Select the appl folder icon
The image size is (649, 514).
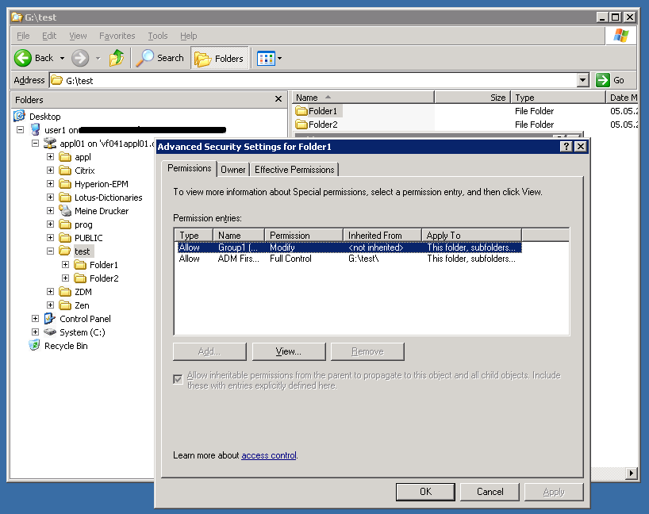65,157
